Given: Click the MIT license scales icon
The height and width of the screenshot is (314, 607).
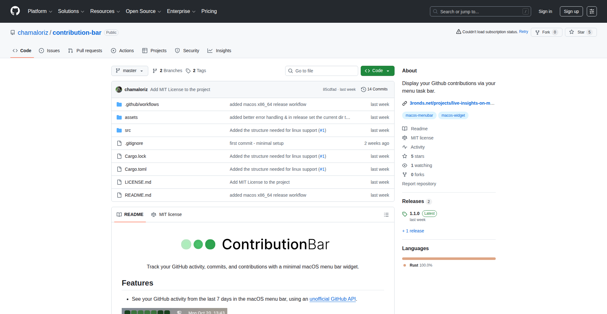Looking at the screenshot, I should 405,138.
